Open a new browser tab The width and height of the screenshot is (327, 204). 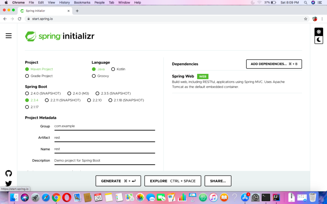click(77, 11)
